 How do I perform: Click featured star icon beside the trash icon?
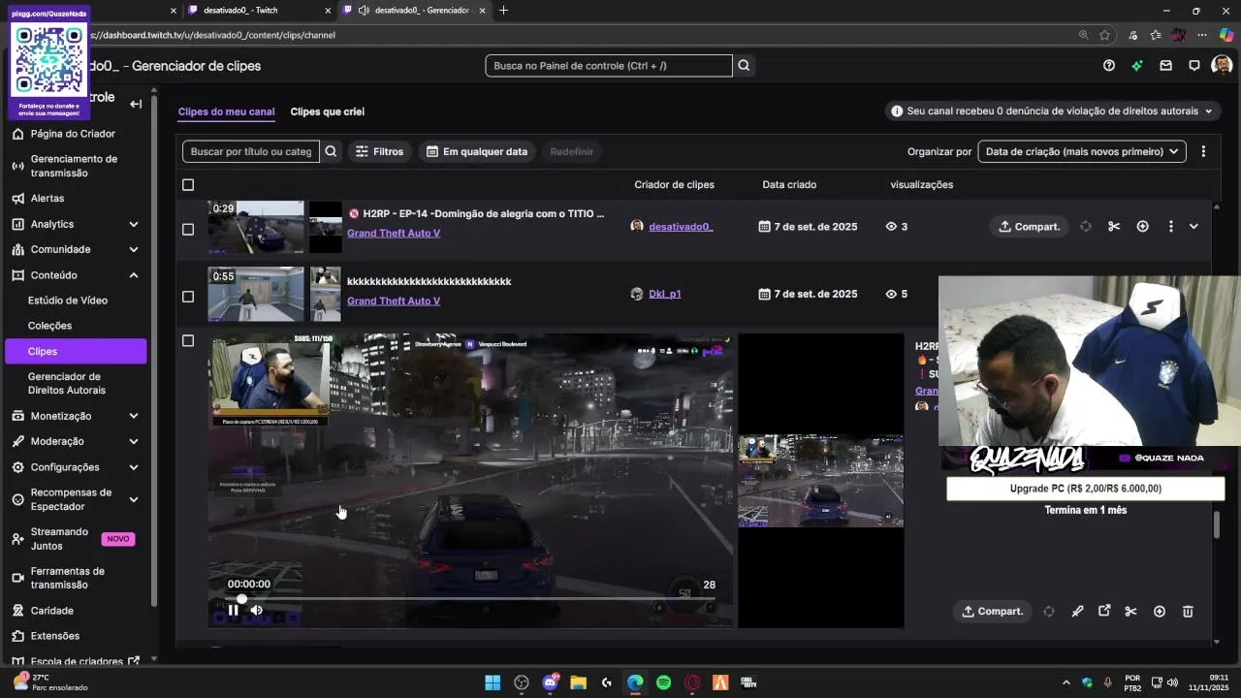pyautogui.click(x=1160, y=612)
